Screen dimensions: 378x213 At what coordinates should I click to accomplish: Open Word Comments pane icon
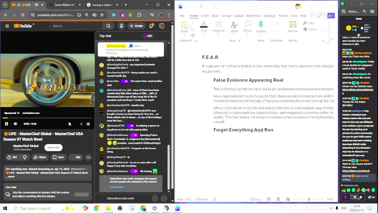pos(312,16)
